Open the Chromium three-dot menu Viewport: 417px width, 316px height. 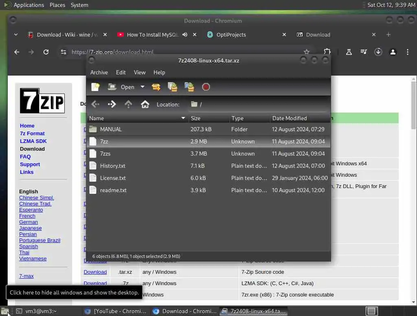pos(407,52)
